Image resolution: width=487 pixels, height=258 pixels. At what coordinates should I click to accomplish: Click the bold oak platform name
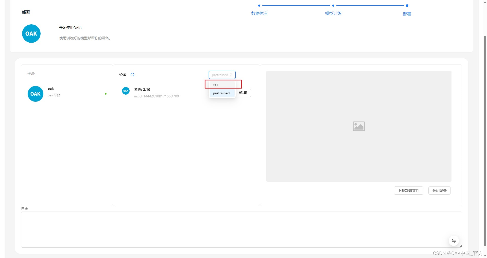click(51, 89)
